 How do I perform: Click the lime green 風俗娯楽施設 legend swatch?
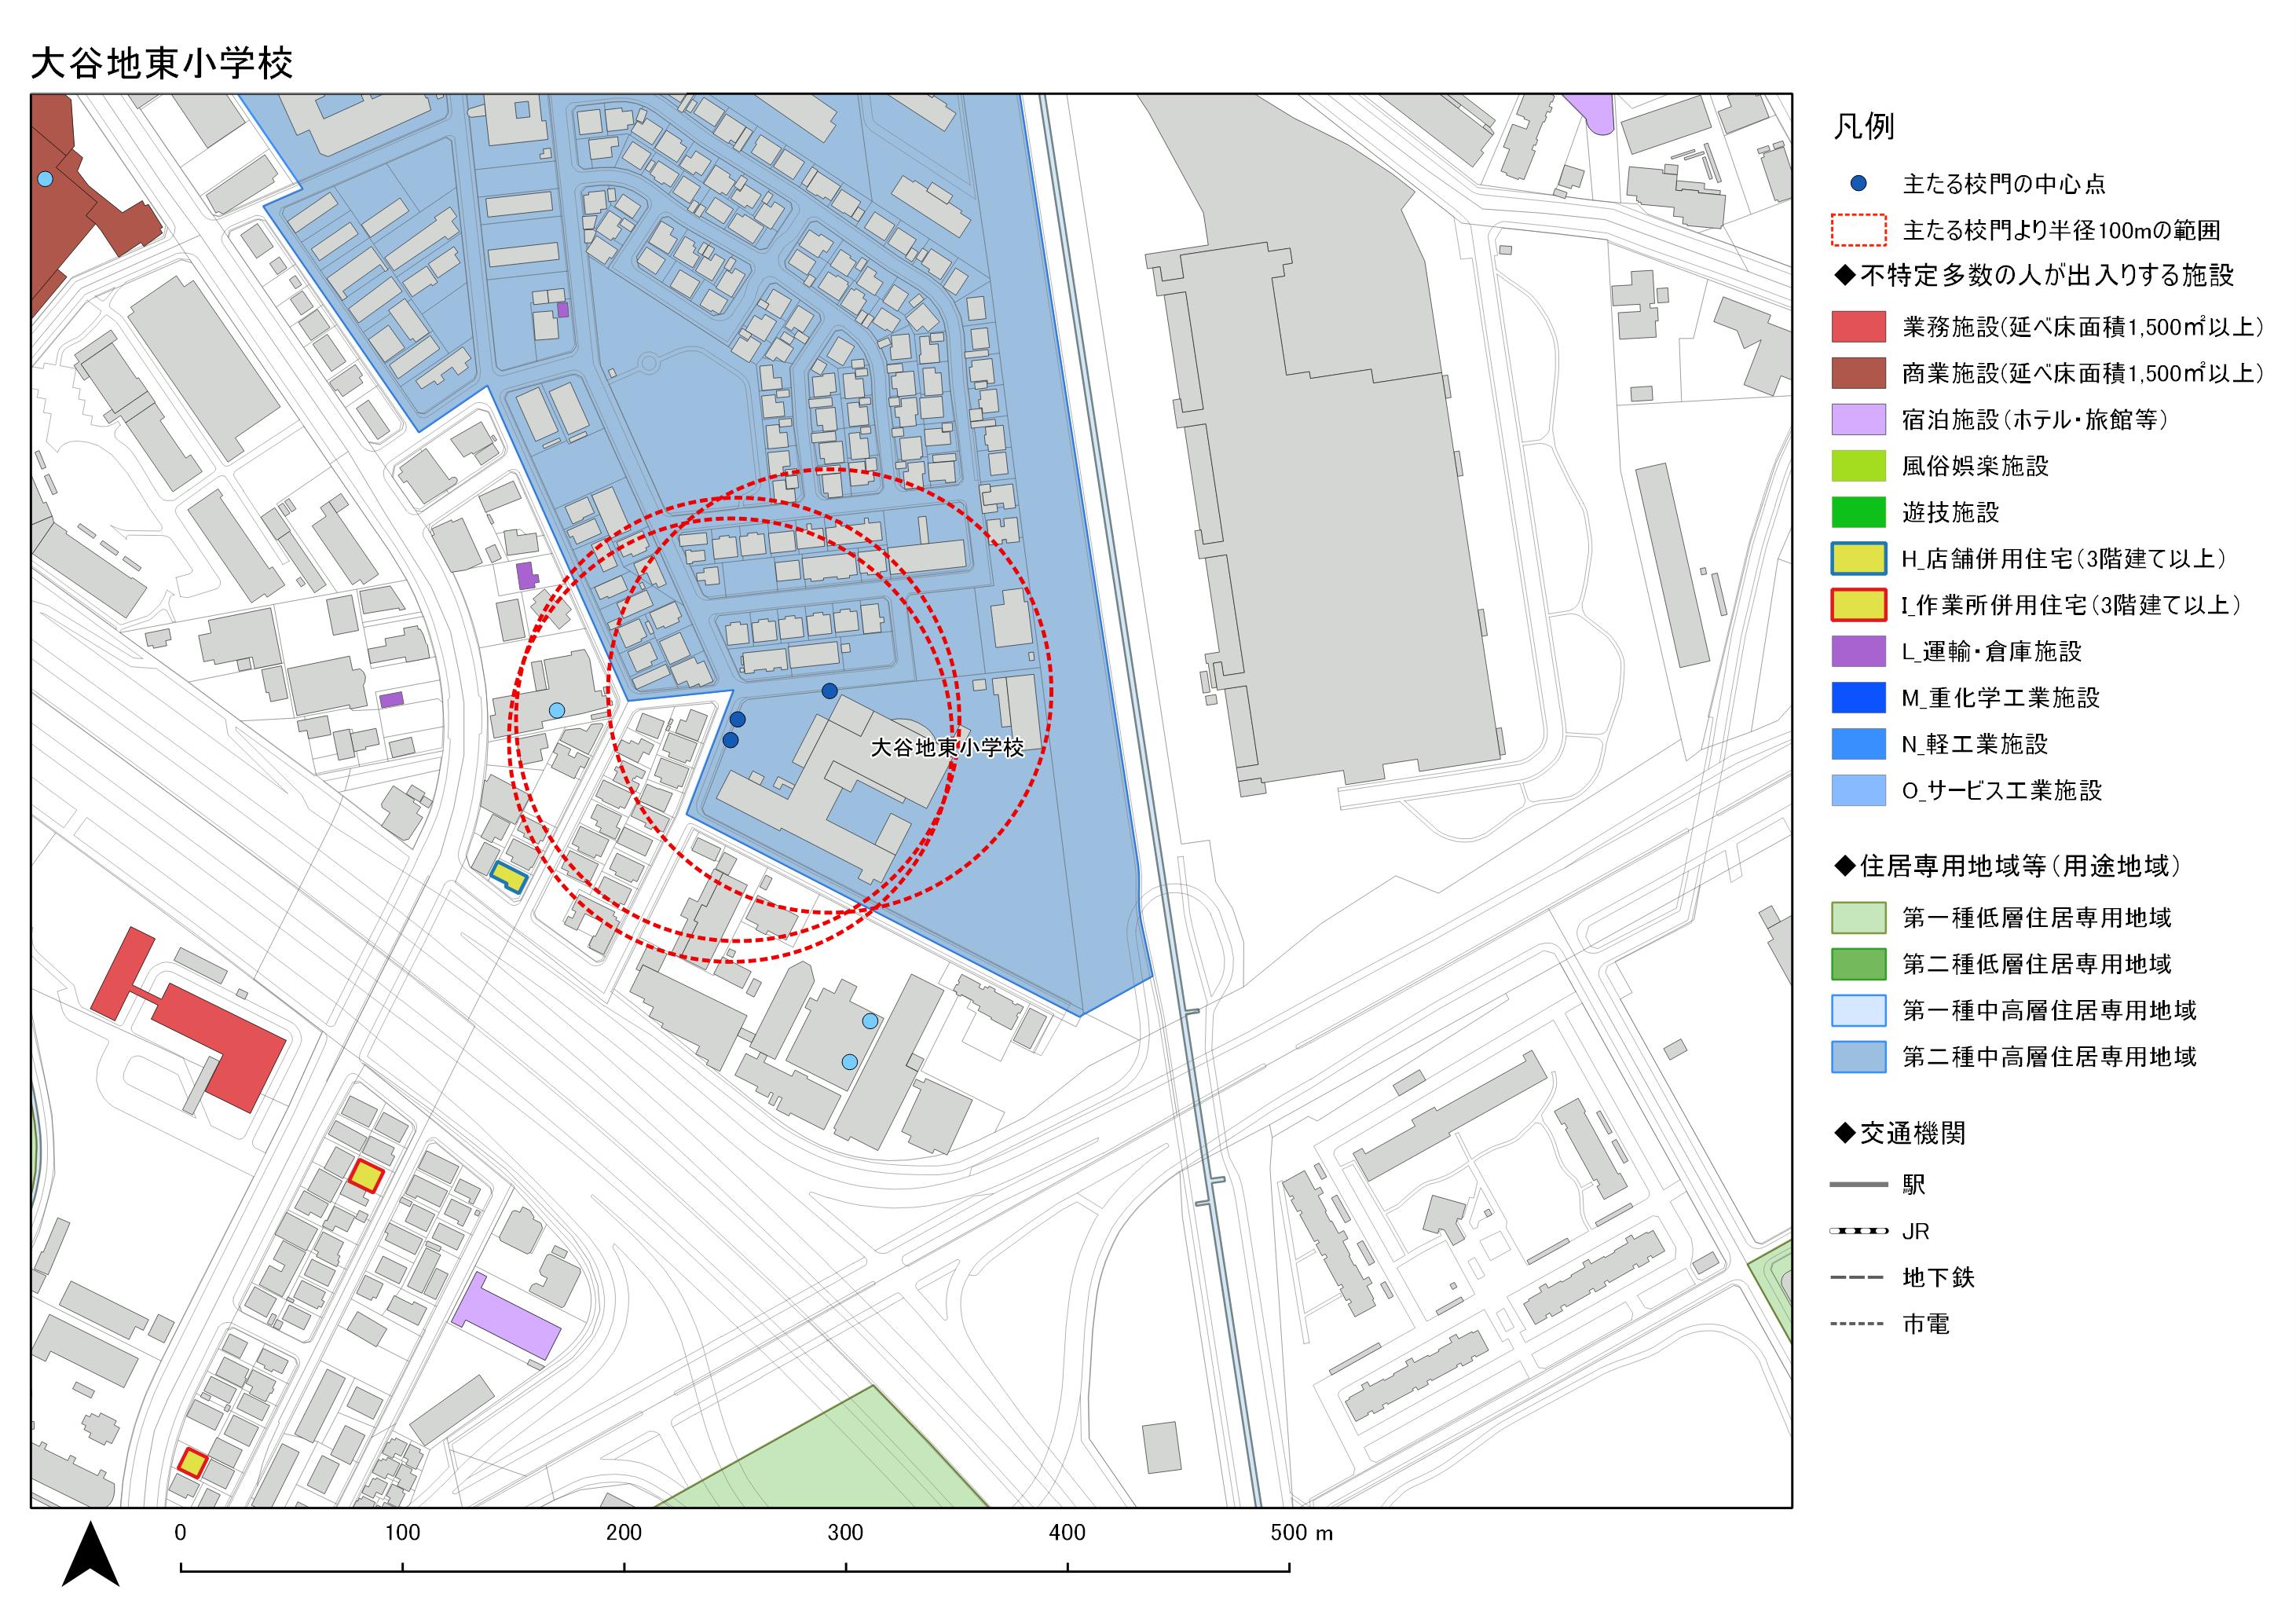pyautogui.click(x=1858, y=466)
